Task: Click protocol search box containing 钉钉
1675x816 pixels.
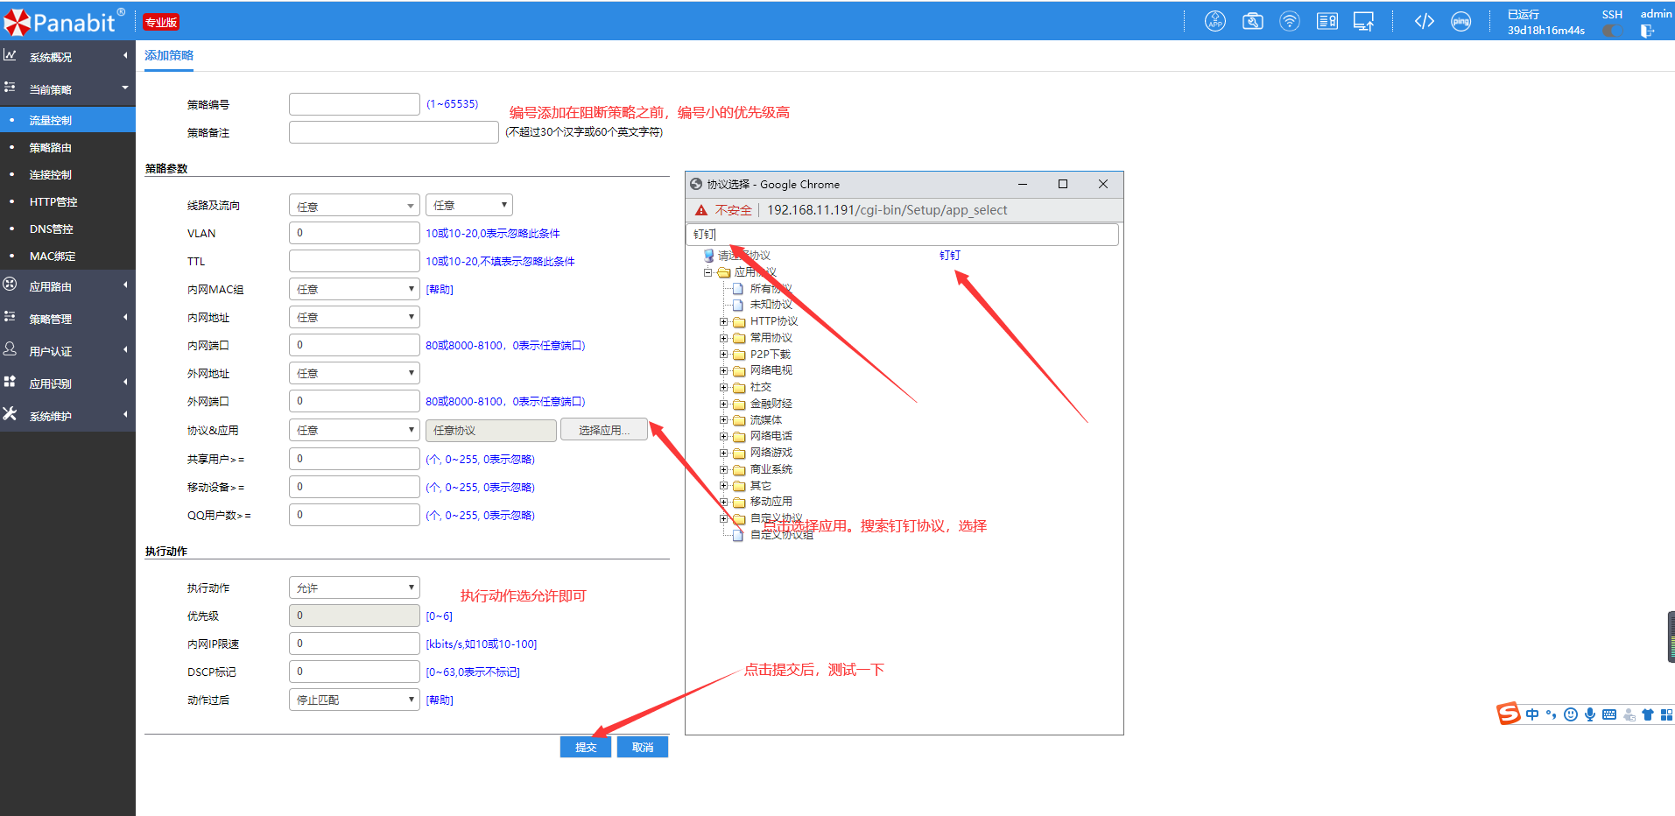Action: coord(903,235)
